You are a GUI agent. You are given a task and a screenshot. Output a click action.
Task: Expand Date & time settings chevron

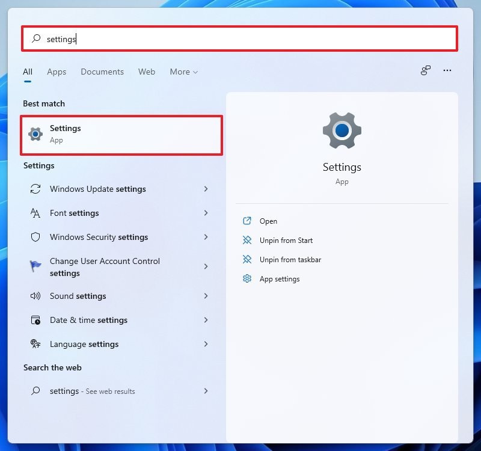[206, 320]
